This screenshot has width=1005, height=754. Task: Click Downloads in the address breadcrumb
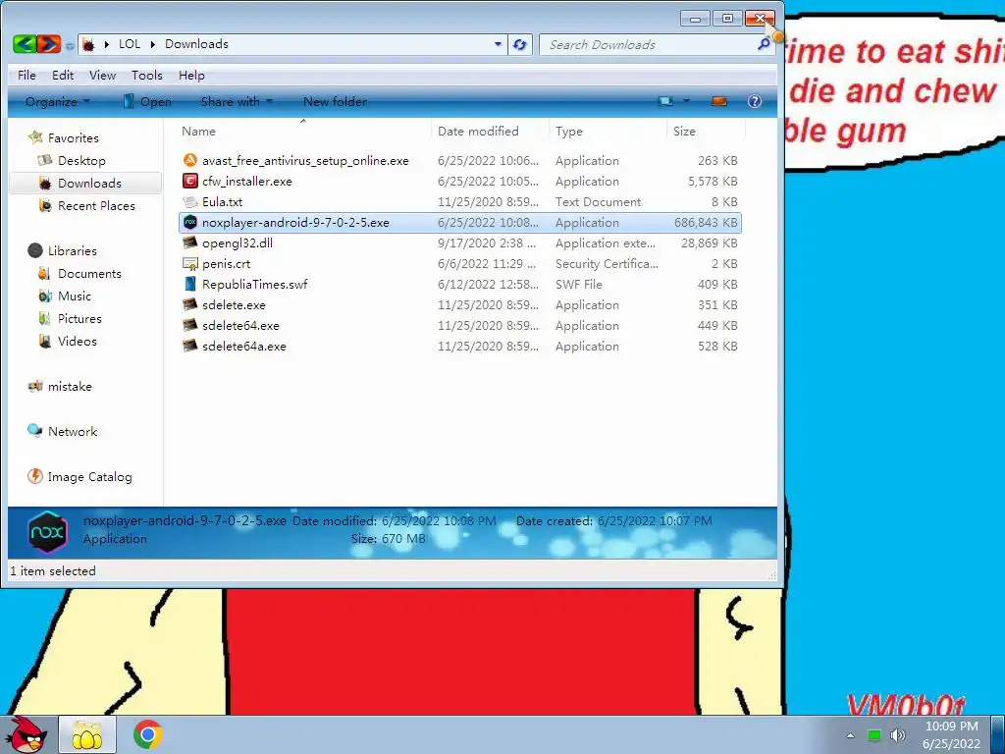pyautogui.click(x=196, y=43)
